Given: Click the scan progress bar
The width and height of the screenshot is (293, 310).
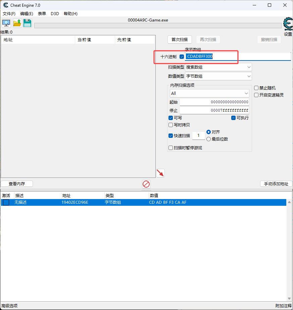Looking at the screenshot, I should [x=158, y=26].
